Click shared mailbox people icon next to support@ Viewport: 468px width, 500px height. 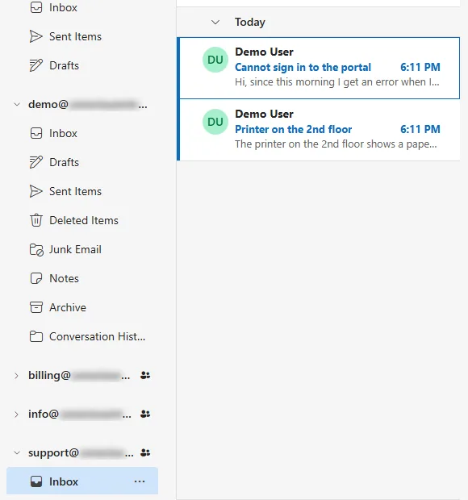point(145,452)
